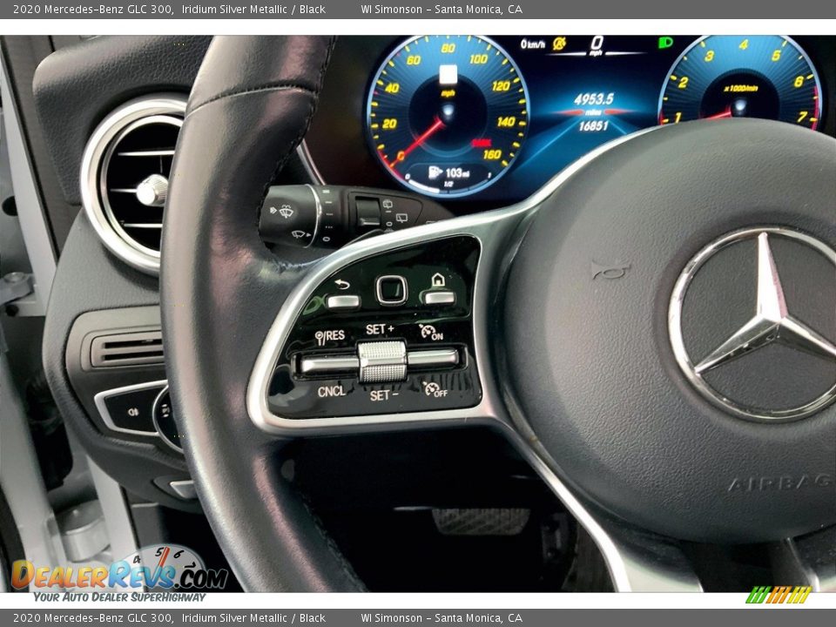This screenshot has height=627, width=836.
Task: Tap bottom caption WI Simonson - Santa Monica, CA
Action: coord(442,618)
